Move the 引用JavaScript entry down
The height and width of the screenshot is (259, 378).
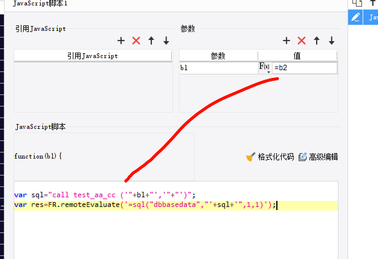pos(166,41)
